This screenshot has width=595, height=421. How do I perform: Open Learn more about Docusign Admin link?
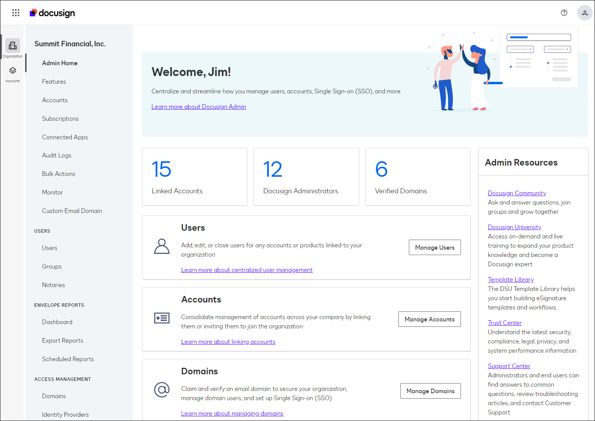(199, 107)
